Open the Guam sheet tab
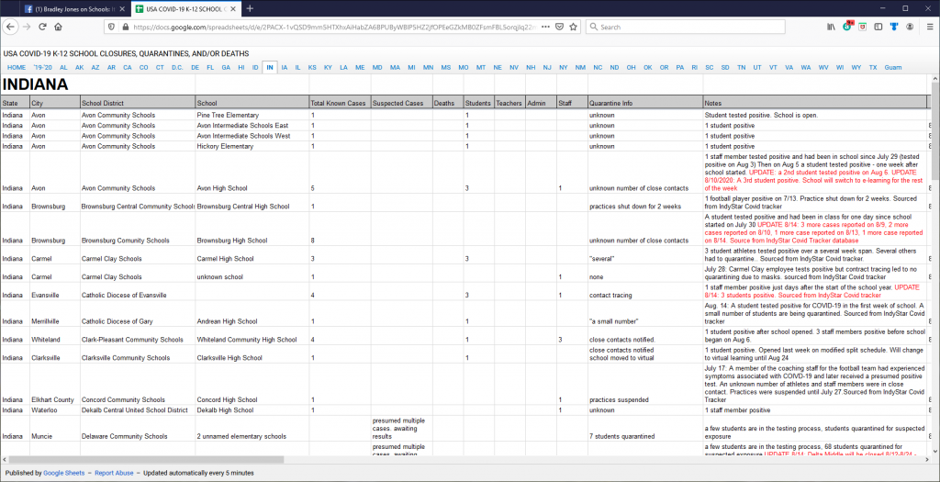The height and width of the screenshot is (482, 940). click(x=893, y=68)
